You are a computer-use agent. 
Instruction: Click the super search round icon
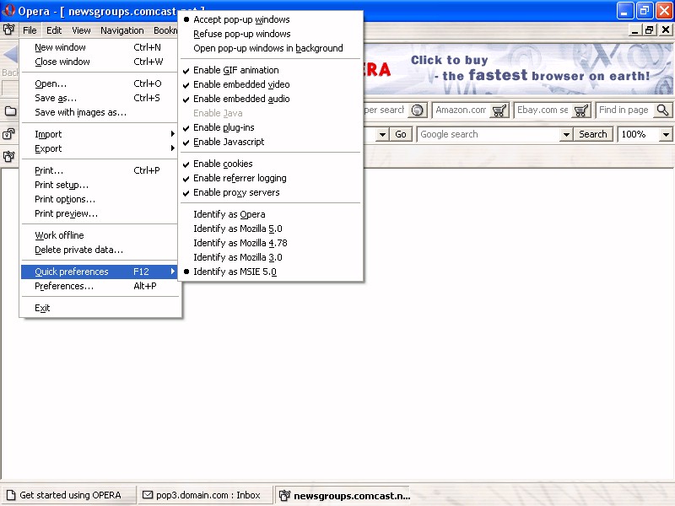click(x=418, y=110)
